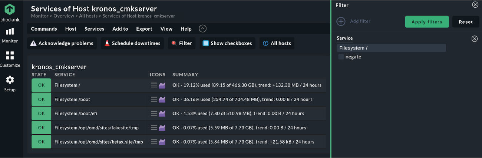Open the Commands menu
Screen dimensions: 482x158
click(x=44, y=29)
